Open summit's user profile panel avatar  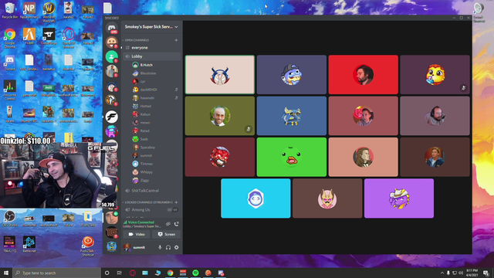127,248
